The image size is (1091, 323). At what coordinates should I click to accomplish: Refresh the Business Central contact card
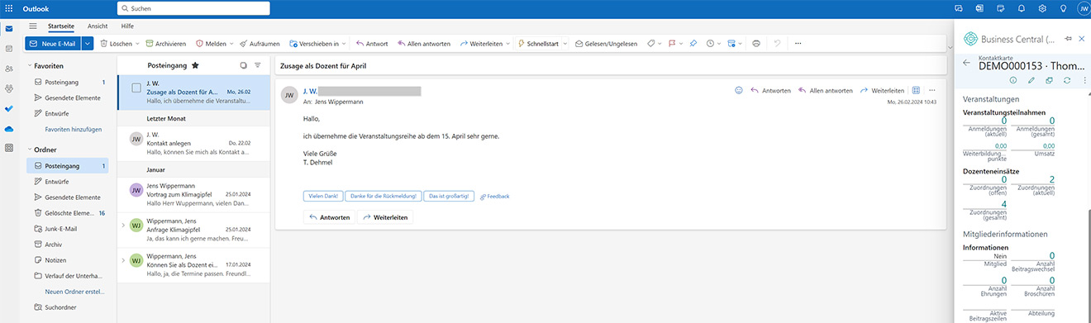click(1067, 80)
